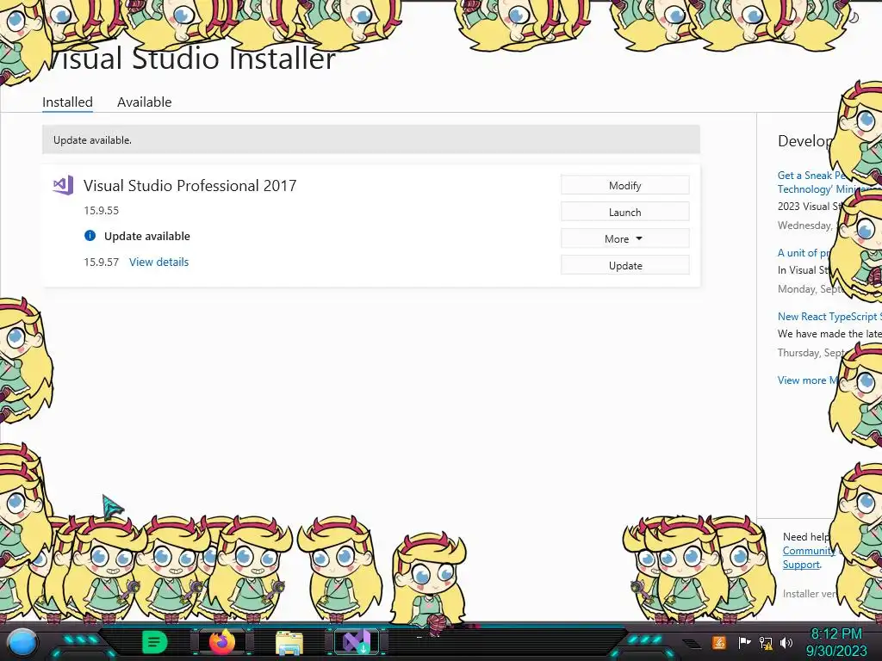Open the volume speaker tray icon

click(x=786, y=643)
